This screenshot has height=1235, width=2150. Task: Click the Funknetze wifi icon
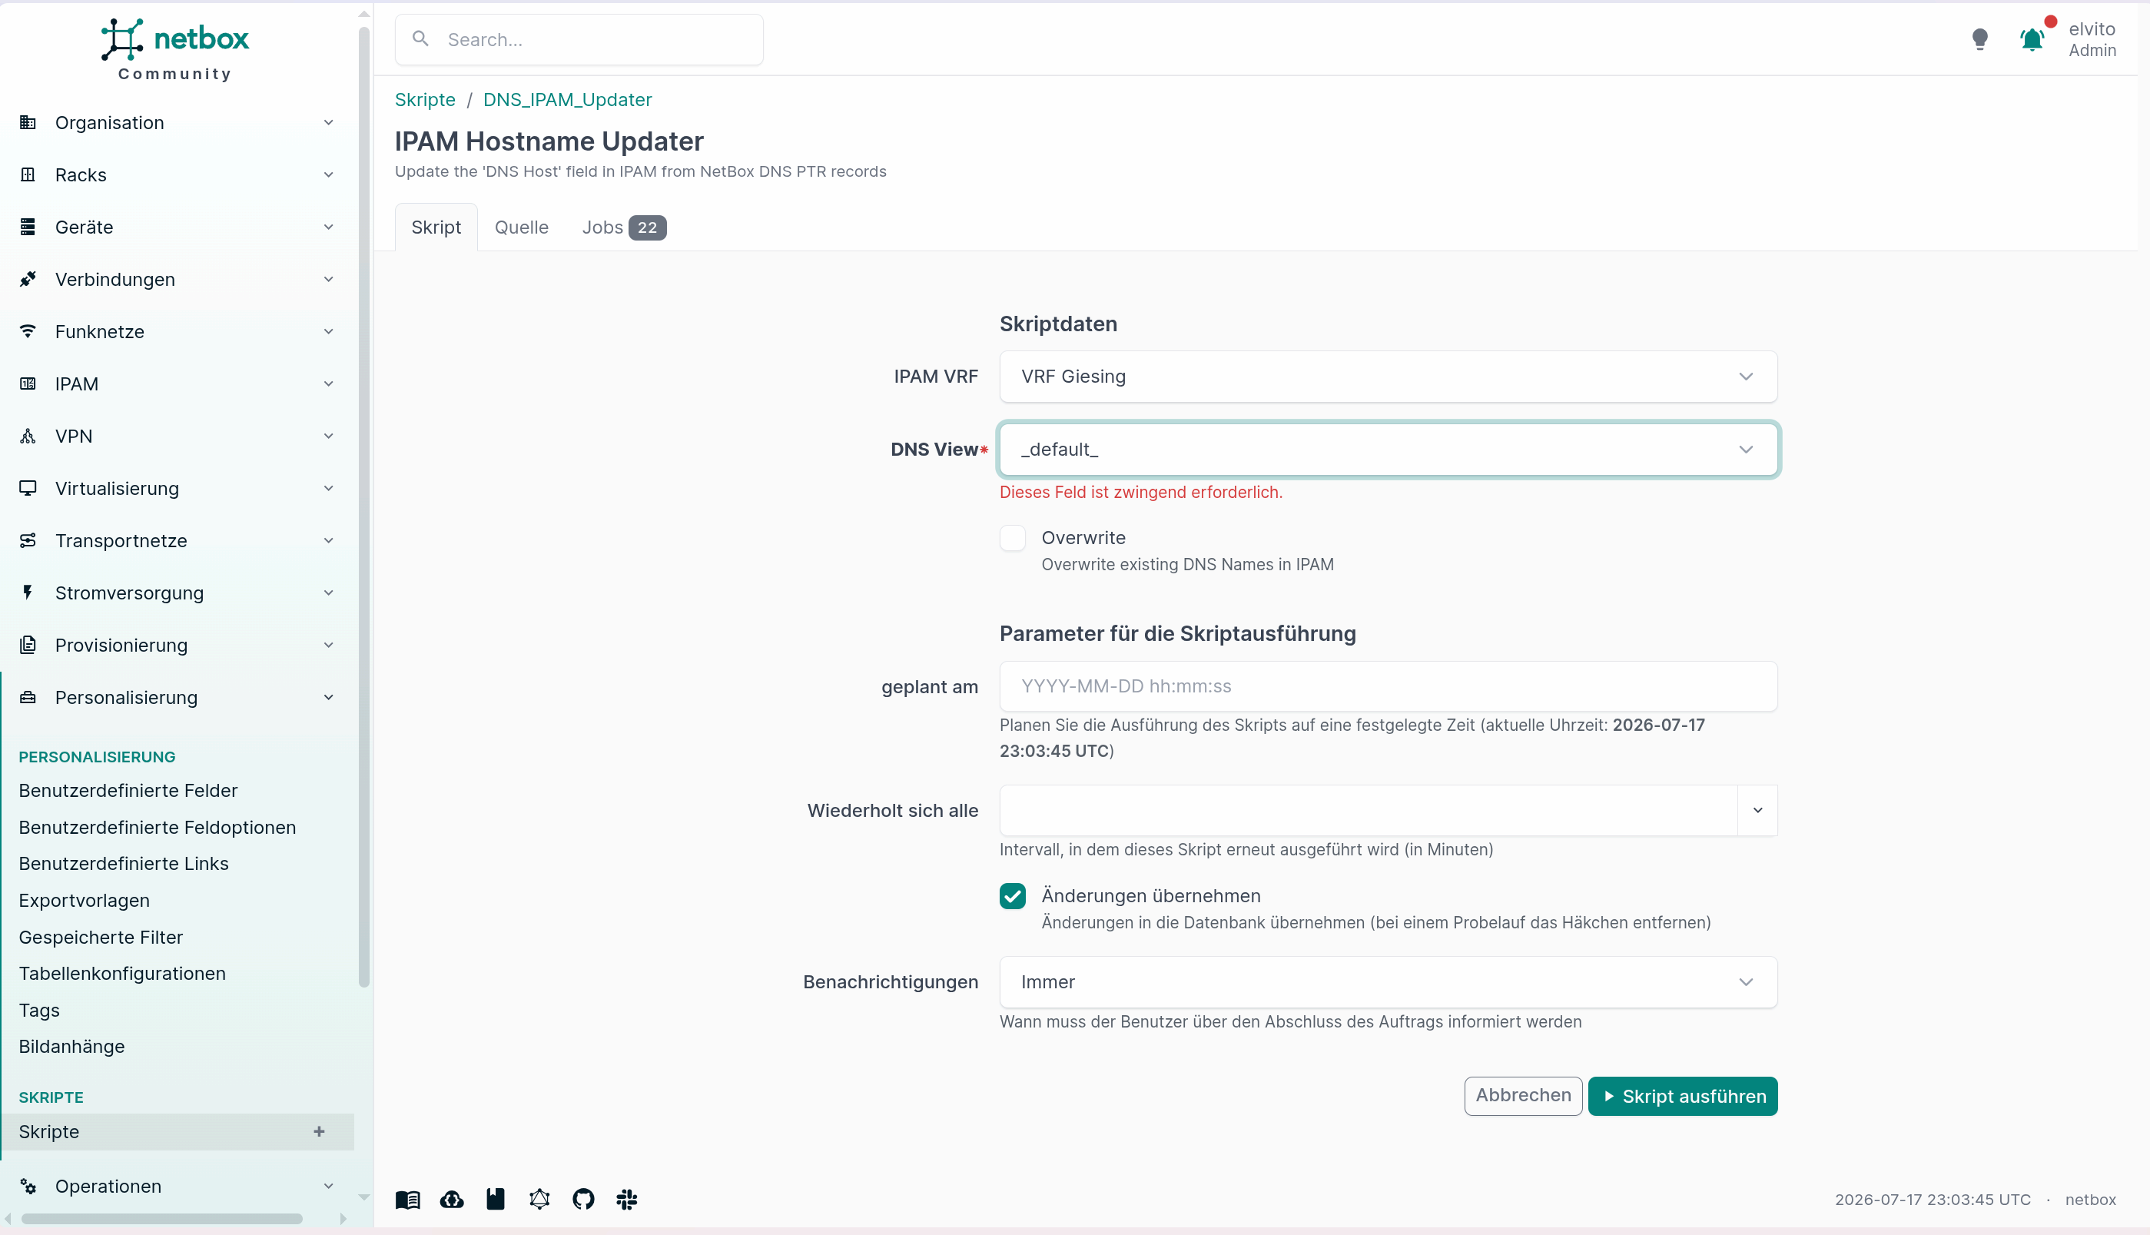click(x=28, y=332)
